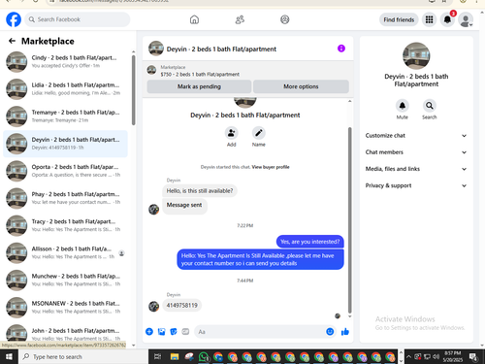Open File Explorer from the taskbar
The width and height of the screenshot is (485, 364).
pyautogui.click(x=175, y=356)
